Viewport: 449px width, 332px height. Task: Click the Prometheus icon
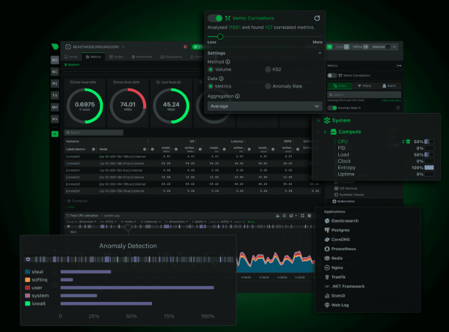pyautogui.click(x=327, y=249)
